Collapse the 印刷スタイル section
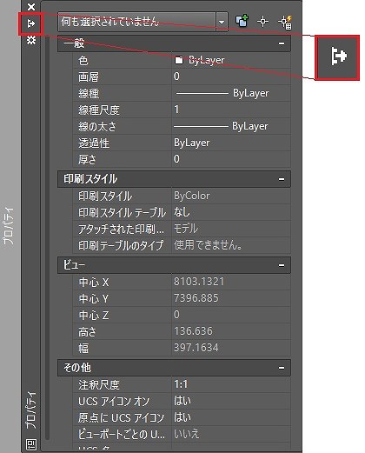Viewport: 365px width, 453px height. tap(282, 179)
